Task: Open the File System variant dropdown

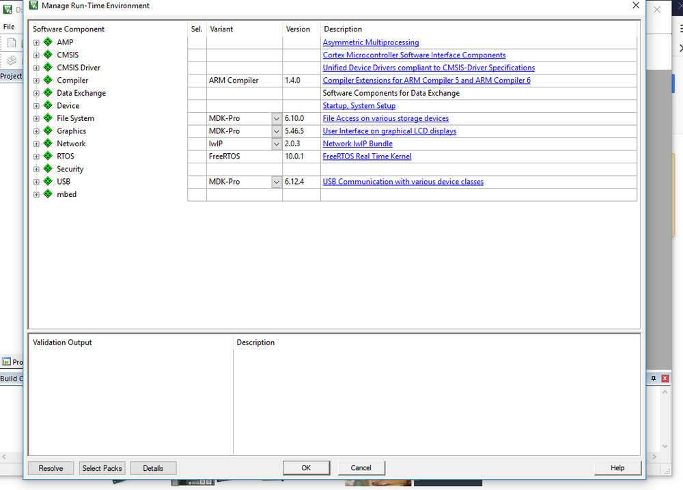Action: point(277,119)
